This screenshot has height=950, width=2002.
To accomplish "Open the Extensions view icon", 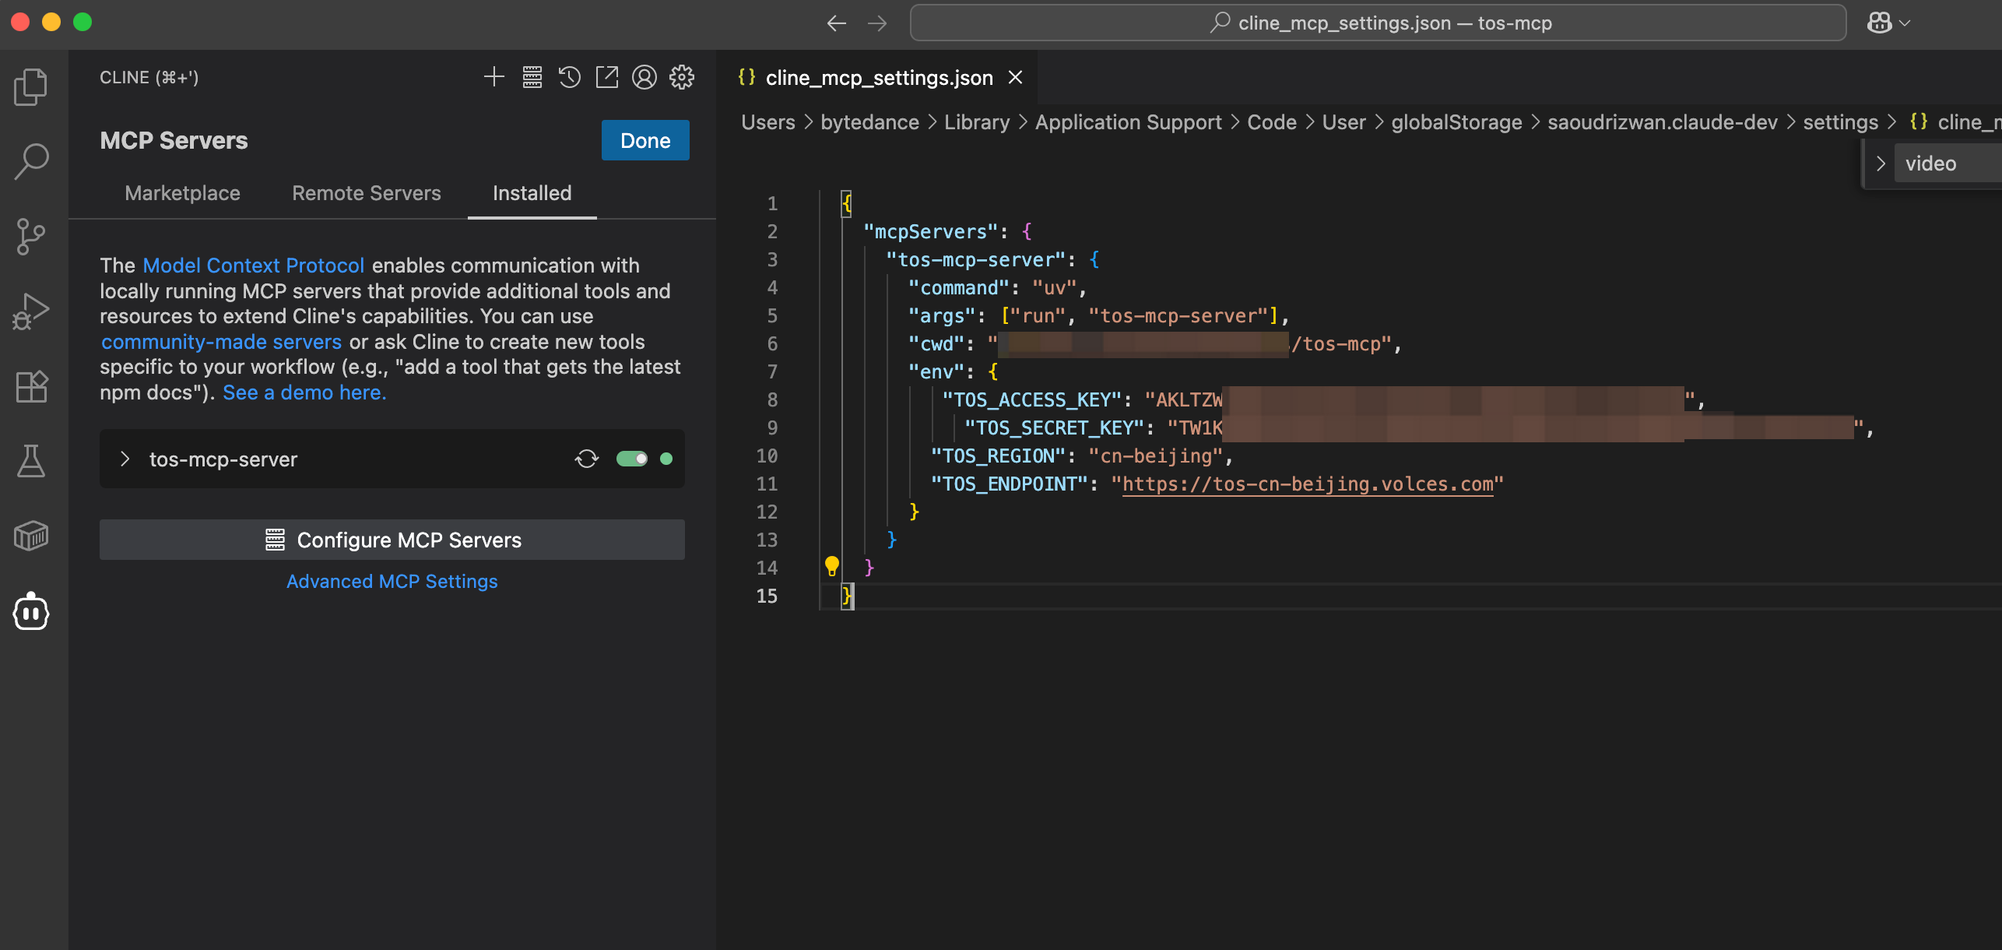I will [x=31, y=386].
